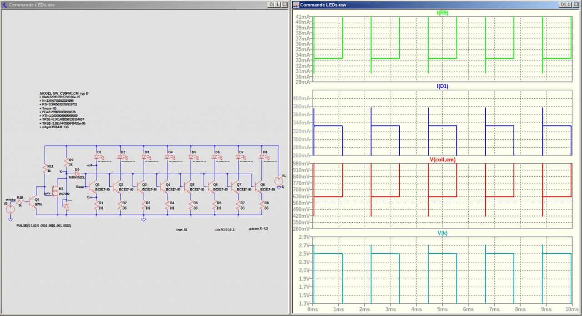Click voltage source V2 strobe symbol

click(x=10, y=210)
